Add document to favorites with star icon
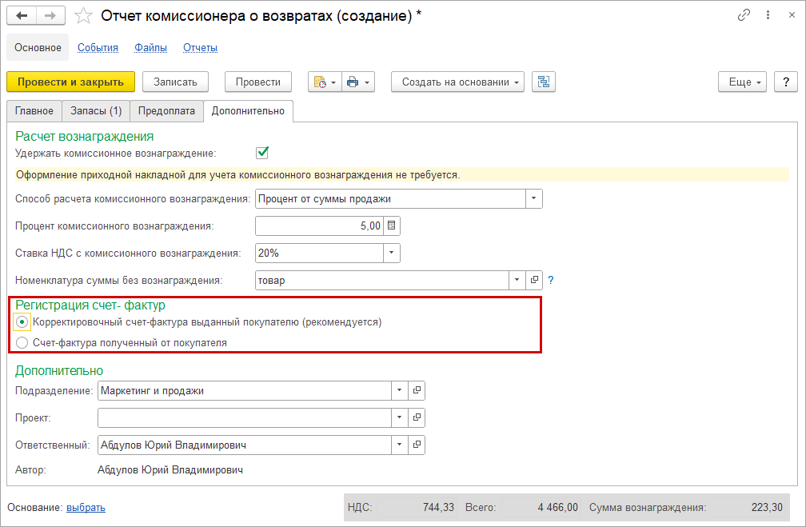 83,16
